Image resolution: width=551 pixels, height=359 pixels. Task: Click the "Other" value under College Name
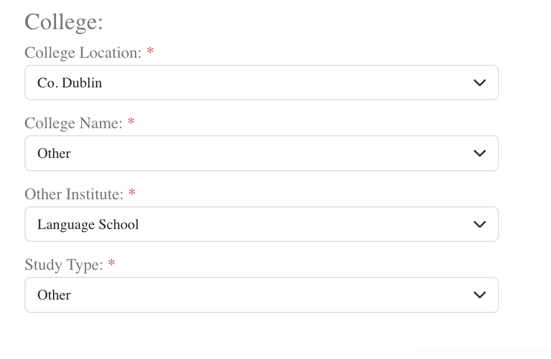pos(54,153)
